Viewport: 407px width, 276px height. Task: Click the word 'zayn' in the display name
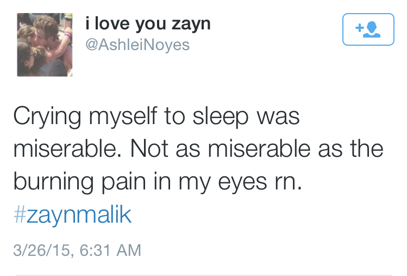(191, 25)
